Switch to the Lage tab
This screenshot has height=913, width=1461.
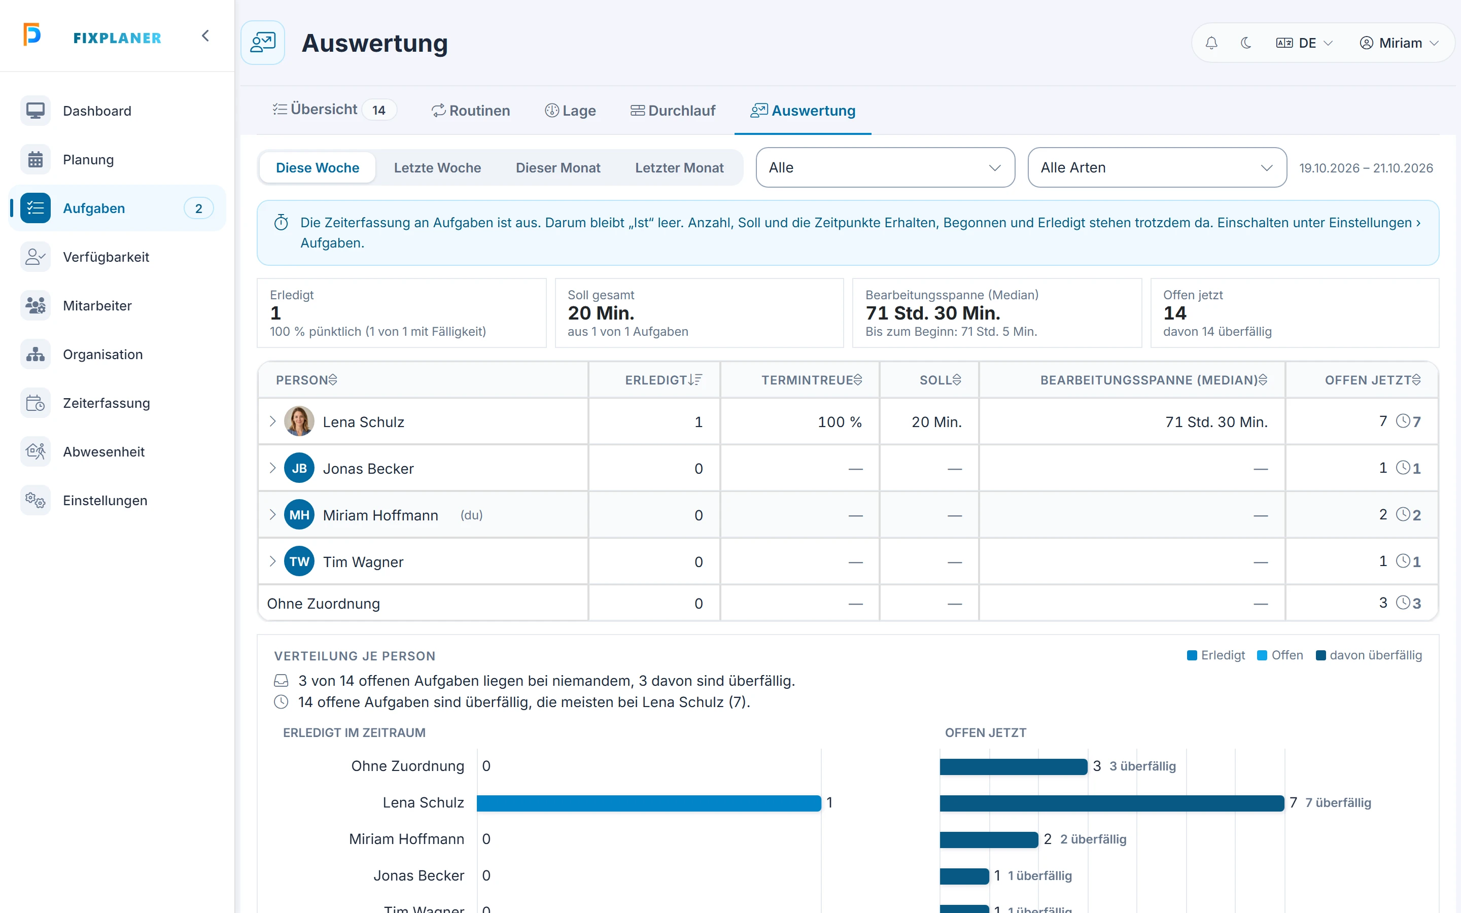point(570,111)
